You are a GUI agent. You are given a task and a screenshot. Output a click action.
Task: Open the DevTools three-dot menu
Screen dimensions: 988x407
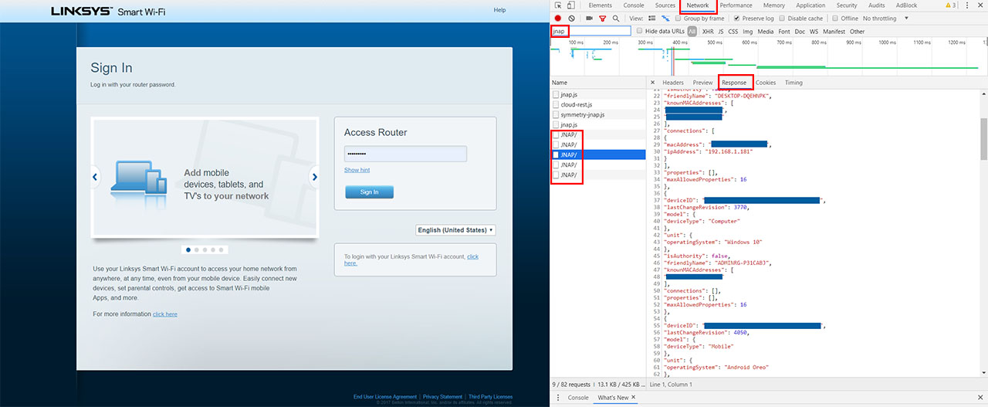(x=967, y=5)
